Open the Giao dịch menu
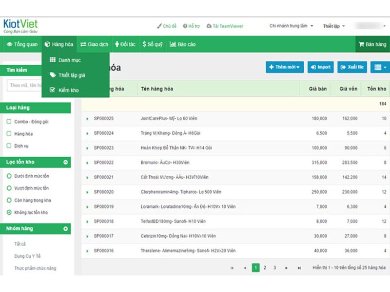Viewport: 390px width, 292px height. (94, 44)
